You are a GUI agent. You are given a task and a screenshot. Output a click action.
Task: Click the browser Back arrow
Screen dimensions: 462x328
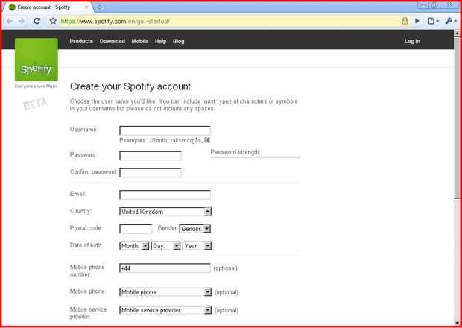(9, 21)
